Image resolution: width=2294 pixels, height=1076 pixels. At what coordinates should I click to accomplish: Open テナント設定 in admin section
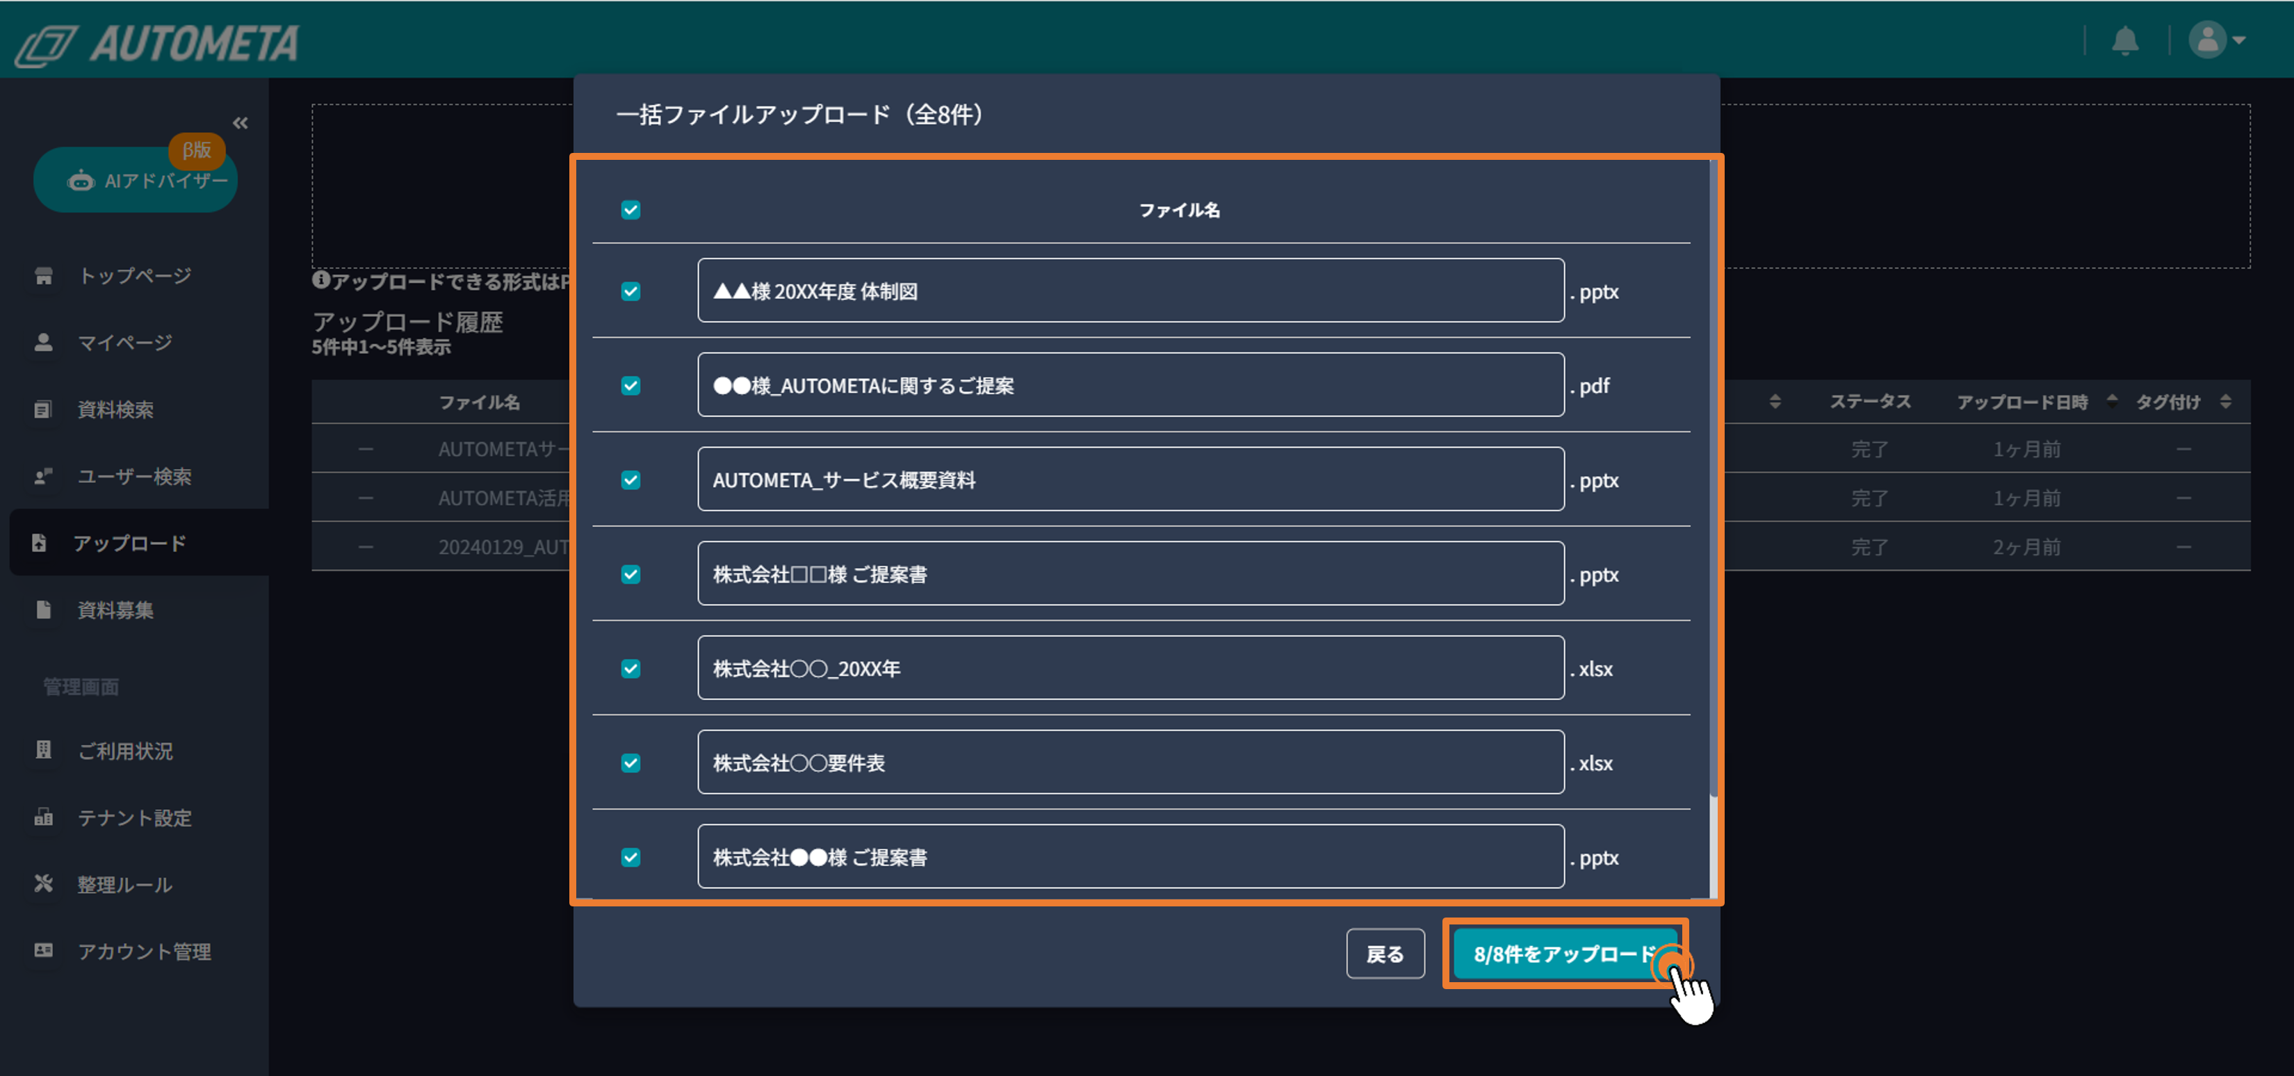point(134,817)
